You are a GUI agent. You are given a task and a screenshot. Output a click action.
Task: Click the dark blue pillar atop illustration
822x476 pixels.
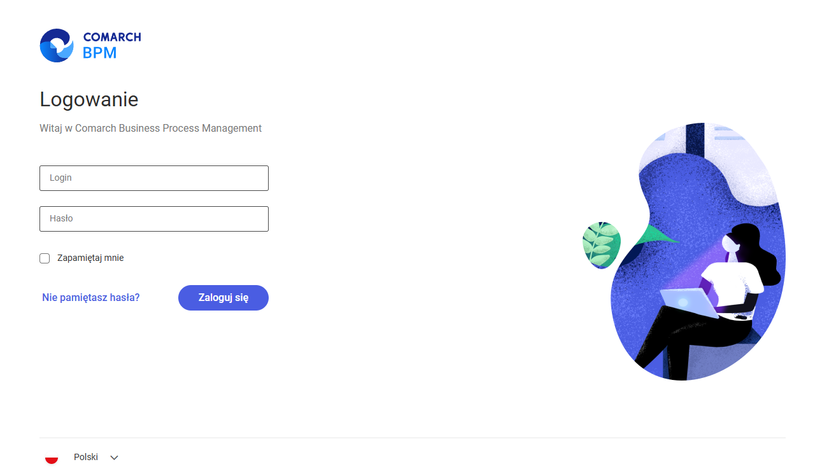[695, 139]
